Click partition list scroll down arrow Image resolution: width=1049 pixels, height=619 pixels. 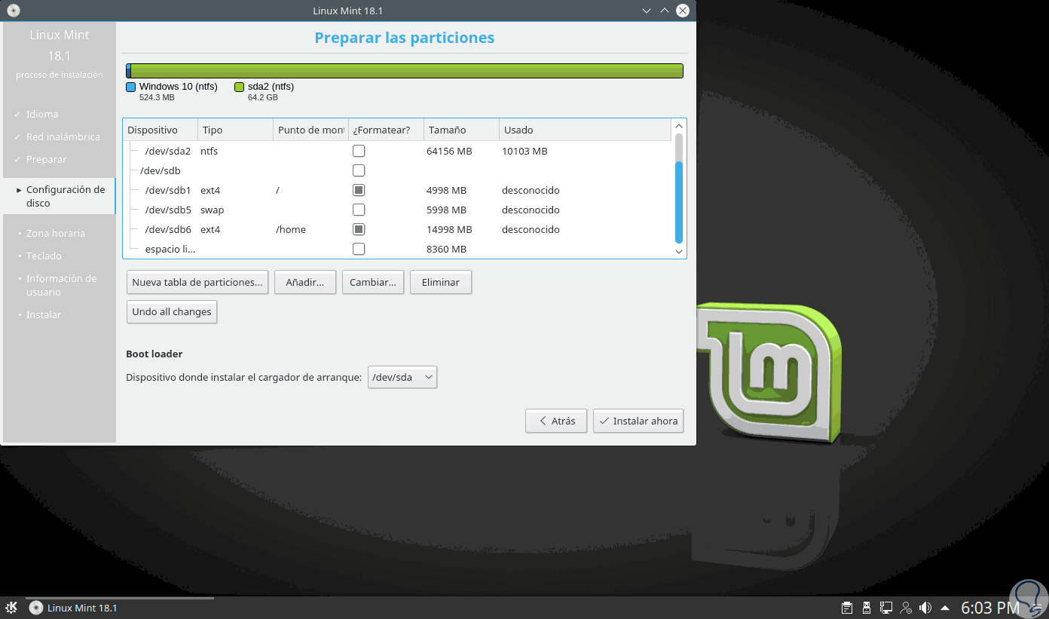point(679,251)
